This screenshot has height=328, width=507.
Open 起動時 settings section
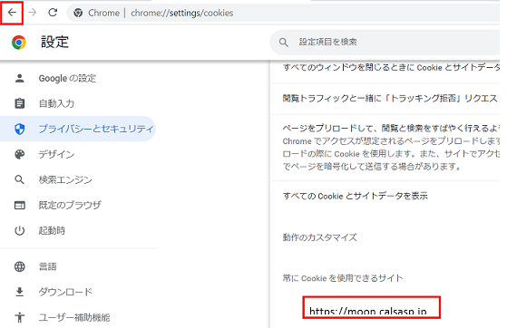[x=52, y=230]
